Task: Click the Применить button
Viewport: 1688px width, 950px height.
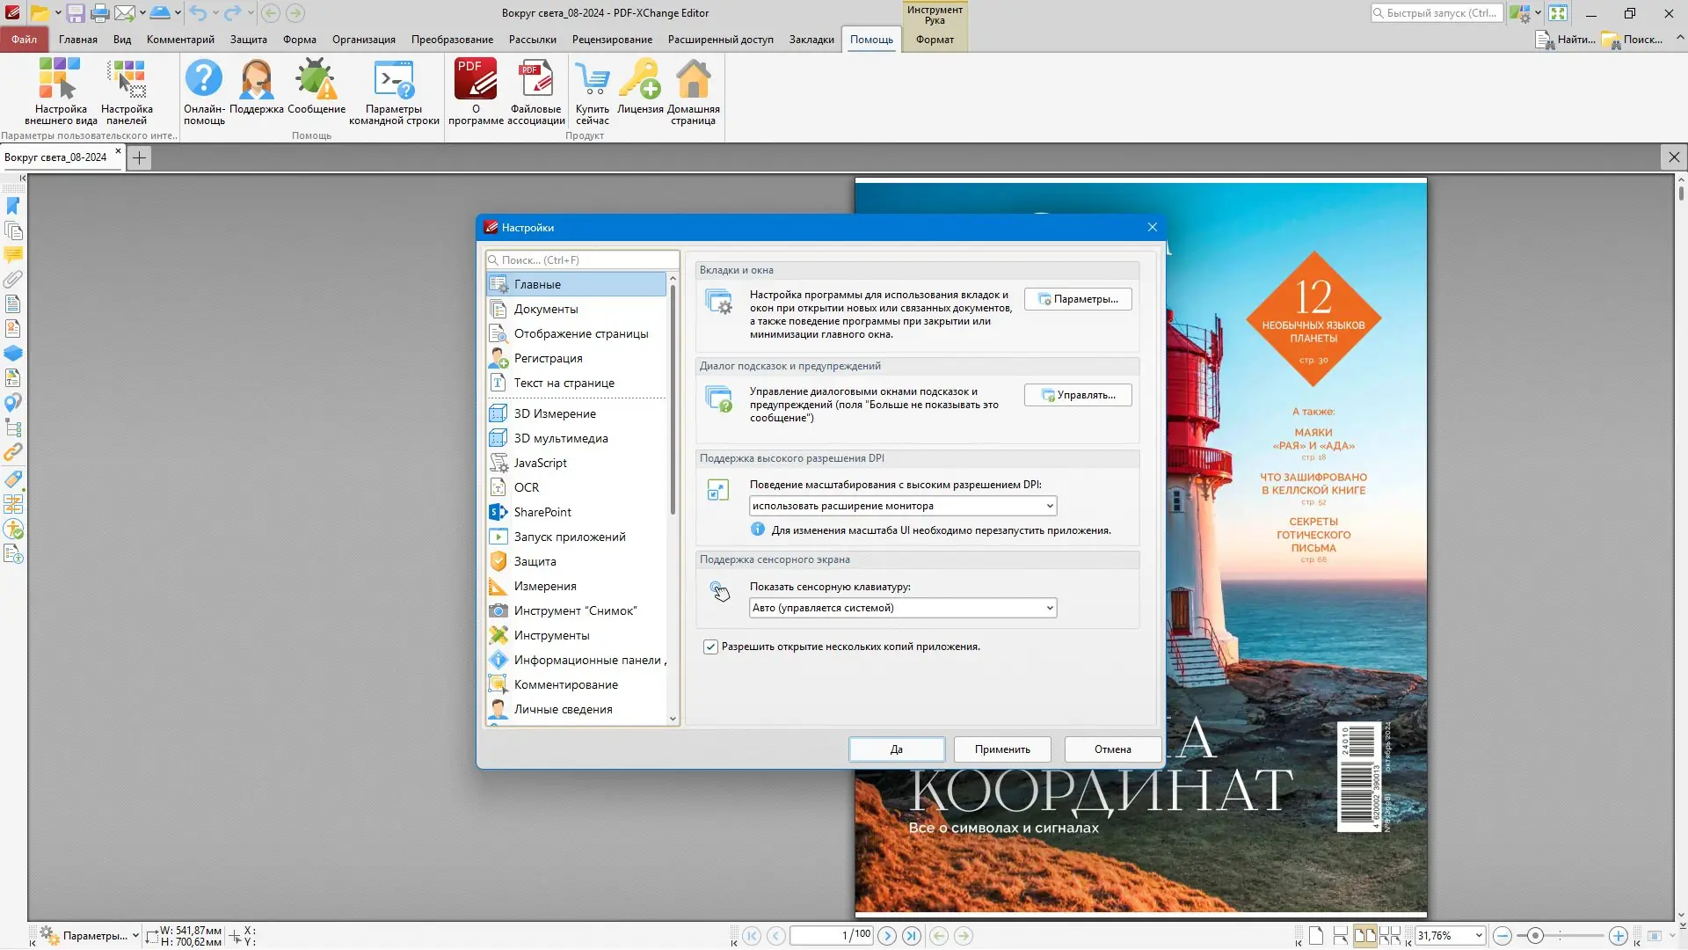Action: tap(1001, 749)
